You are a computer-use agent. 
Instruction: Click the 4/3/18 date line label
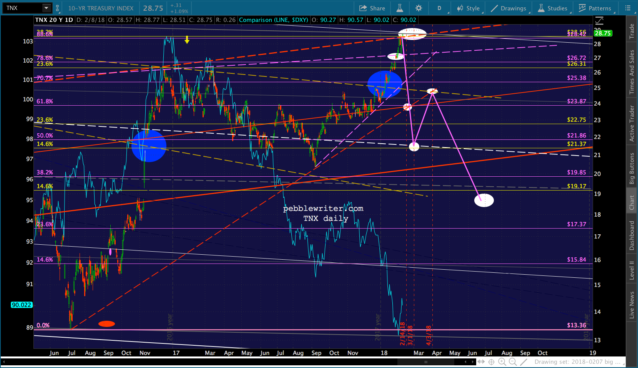click(x=429, y=335)
